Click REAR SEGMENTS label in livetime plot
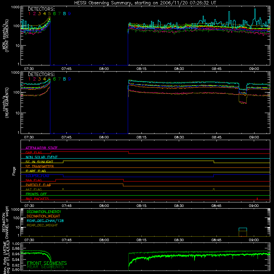Image resolution: width=274 pixels, height=274 pixels. coord(46,267)
